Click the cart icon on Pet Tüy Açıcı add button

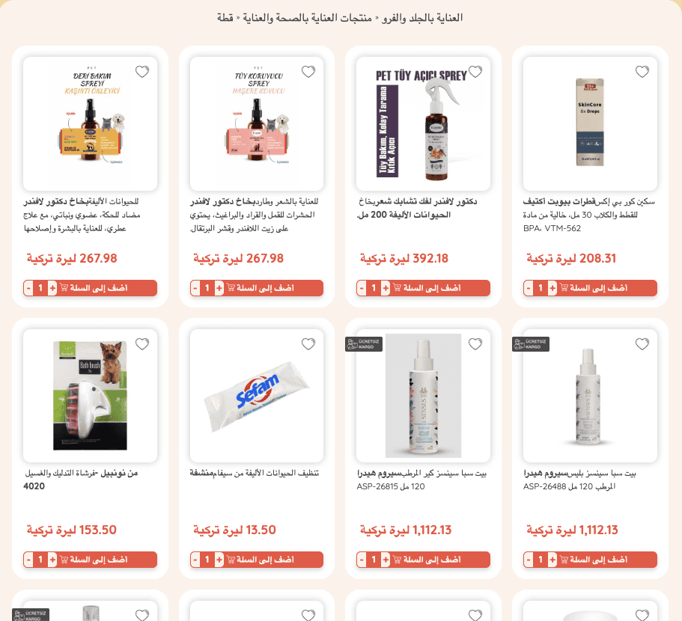397,288
